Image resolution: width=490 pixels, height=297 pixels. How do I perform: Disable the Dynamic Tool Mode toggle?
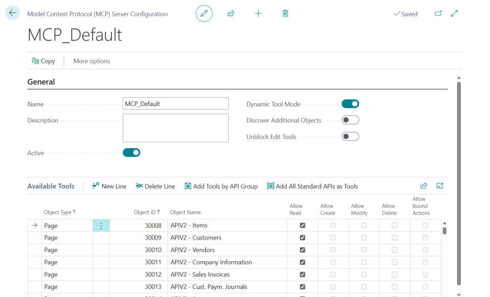350,104
